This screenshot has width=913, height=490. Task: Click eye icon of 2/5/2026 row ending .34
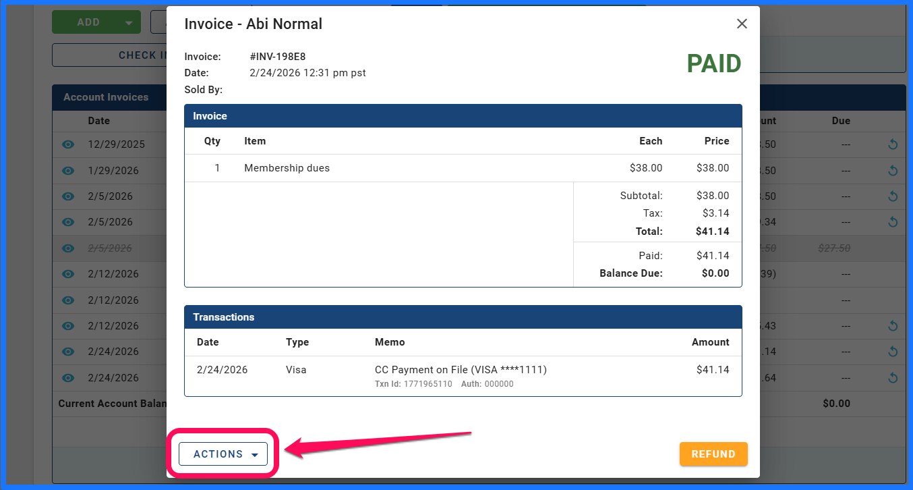pos(68,222)
